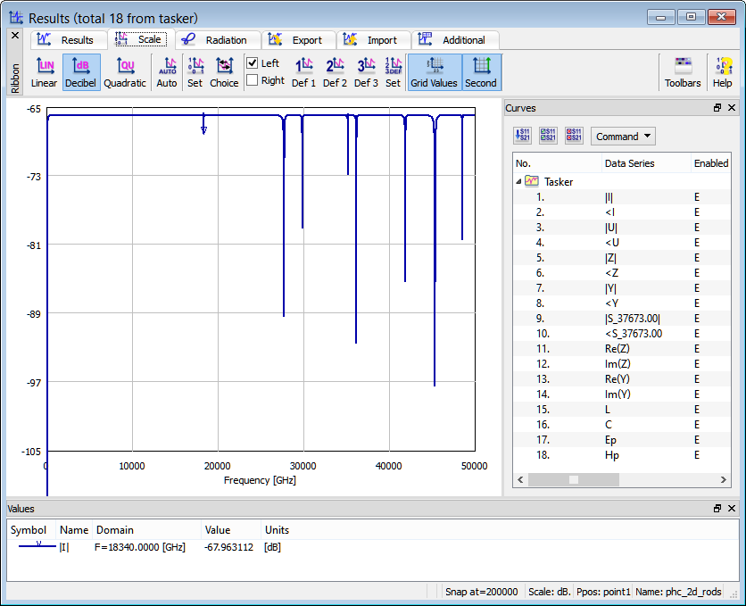Collapse the Tasker tree node
Viewport: 746px width, 606px height.
coord(519,181)
